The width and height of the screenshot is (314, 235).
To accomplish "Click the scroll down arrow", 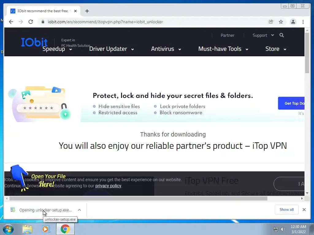I will [307, 193].
